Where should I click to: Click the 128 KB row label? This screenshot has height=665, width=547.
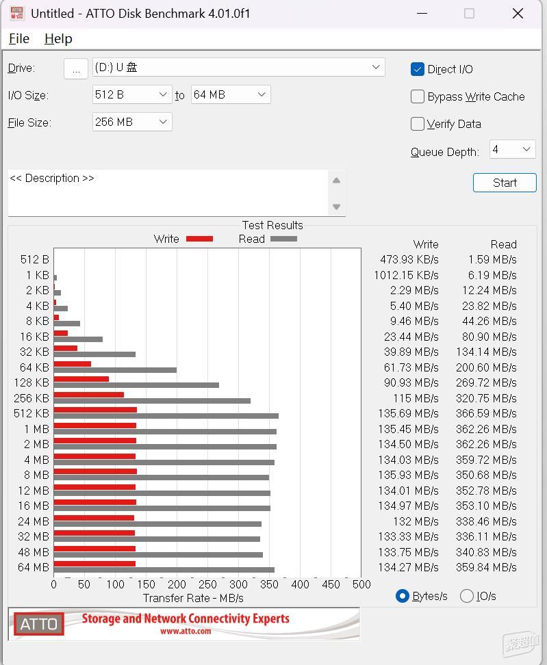pos(31,382)
